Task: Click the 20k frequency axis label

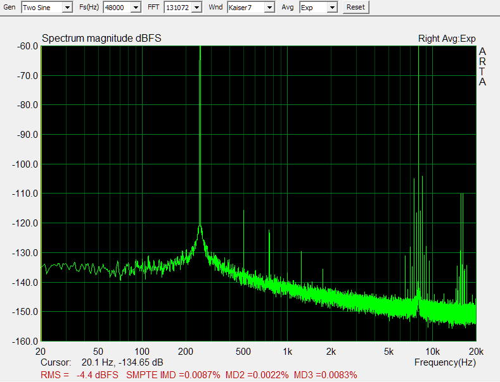Action: (x=476, y=352)
